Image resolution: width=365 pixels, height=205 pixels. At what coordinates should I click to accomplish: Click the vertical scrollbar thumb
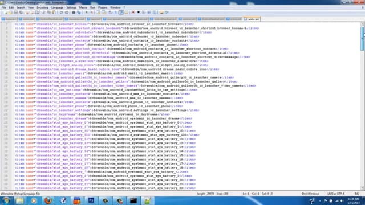363,38
